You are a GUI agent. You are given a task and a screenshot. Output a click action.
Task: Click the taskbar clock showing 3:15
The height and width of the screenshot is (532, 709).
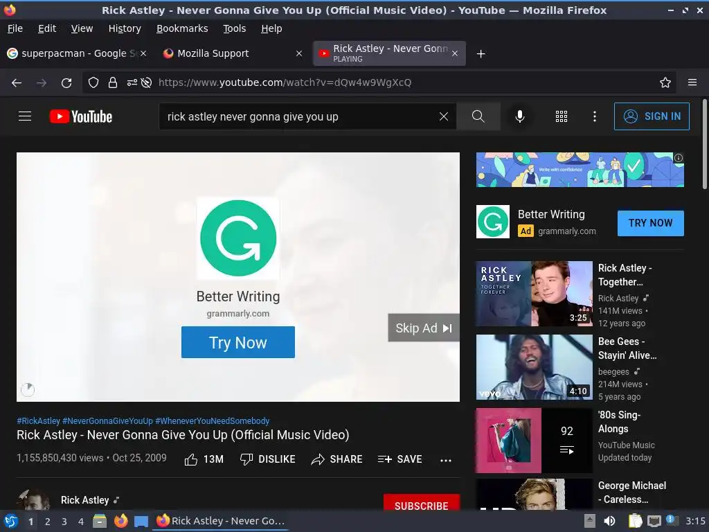695,521
